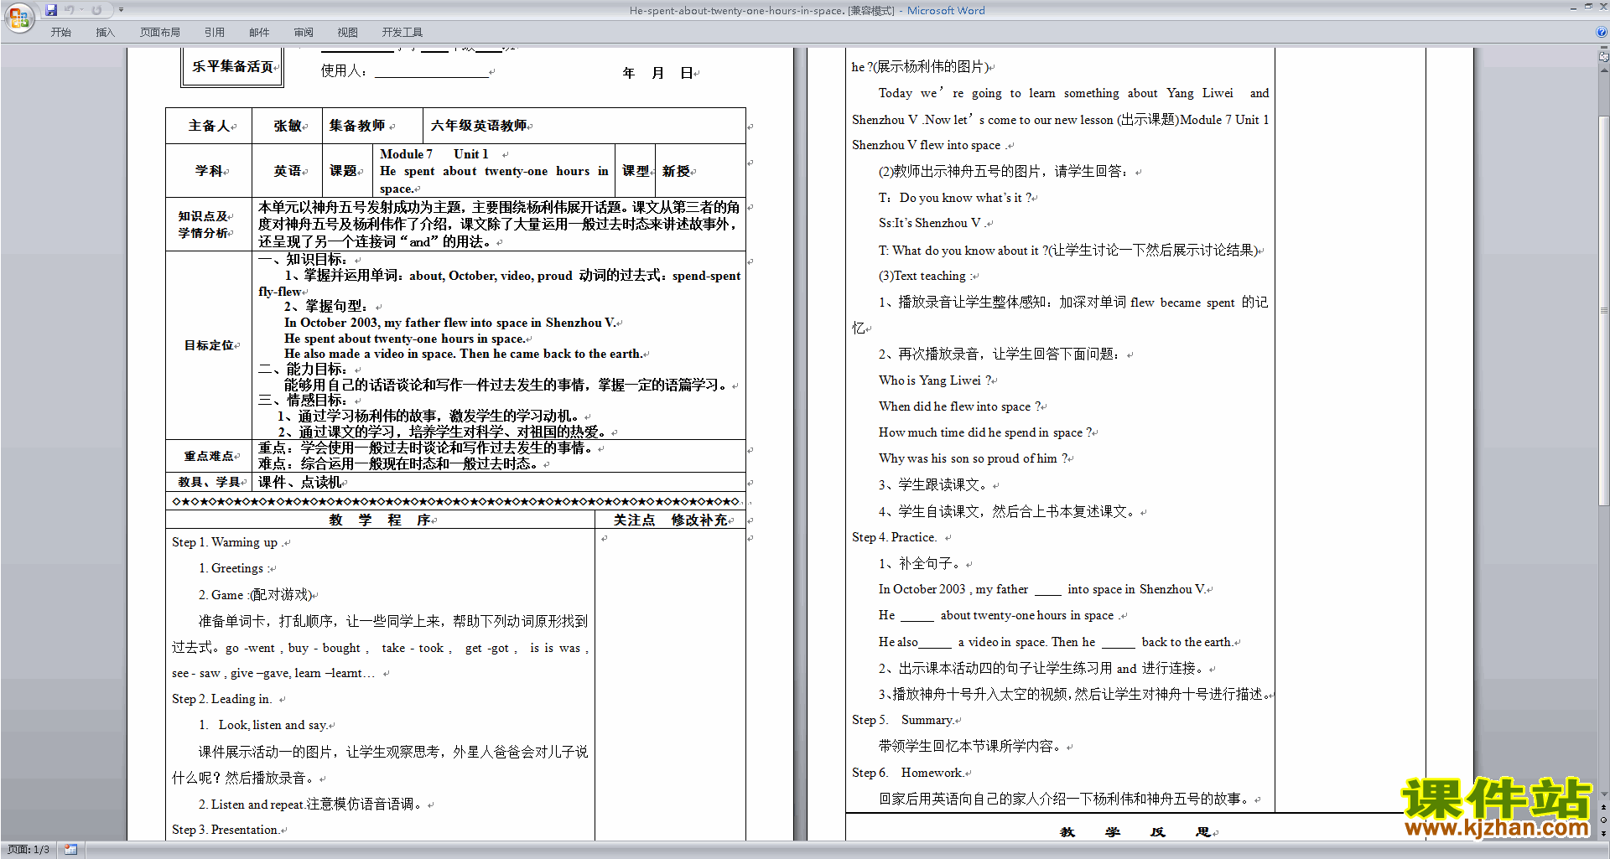This screenshot has height=859, width=1610.
Task: Switch to the 页面布局 tab
Action: point(160,32)
